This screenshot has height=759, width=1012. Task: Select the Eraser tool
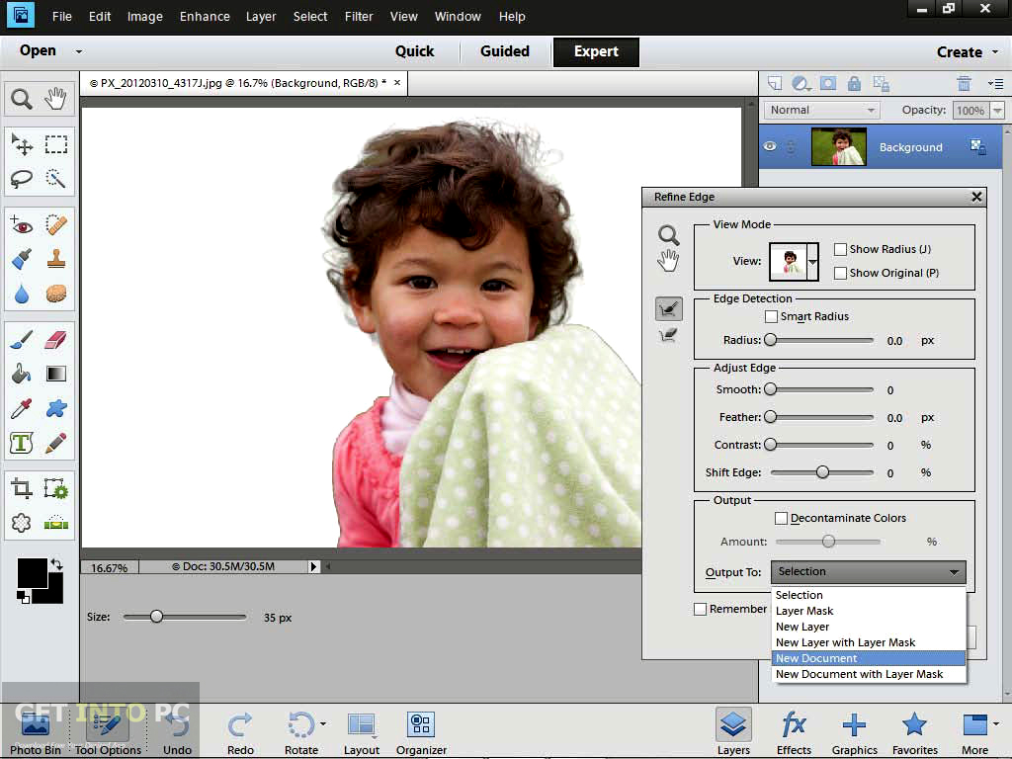[x=56, y=340]
